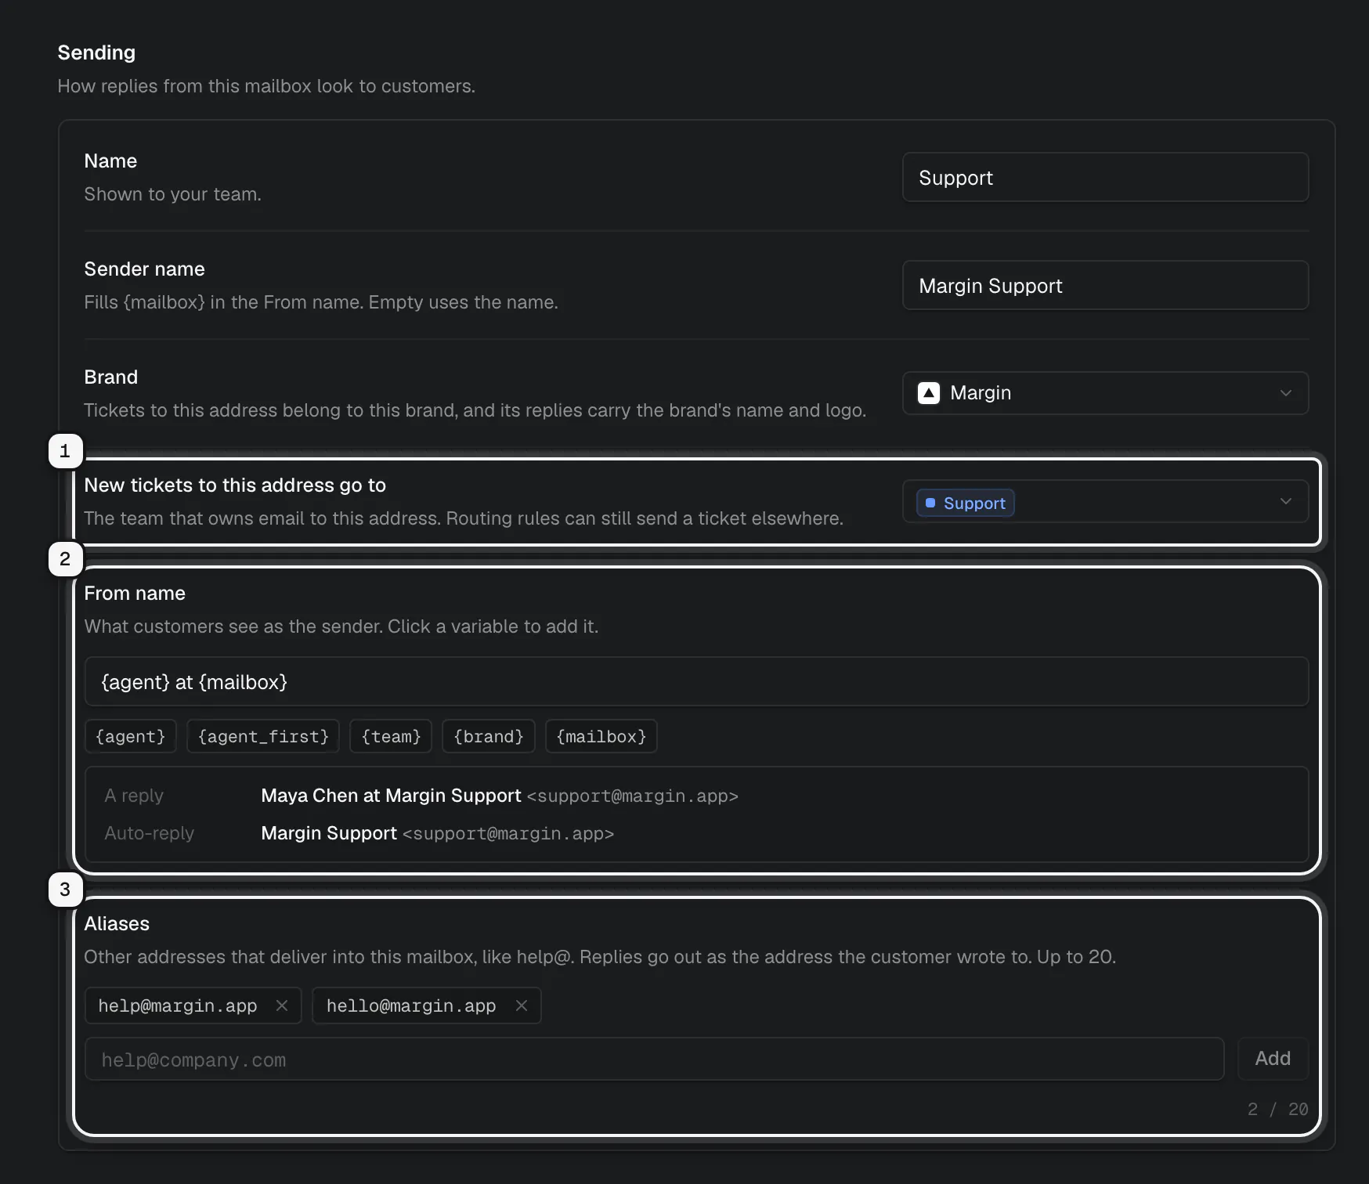The height and width of the screenshot is (1184, 1369).
Task: Click the 'Aliases' label
Action: [117, 924]
